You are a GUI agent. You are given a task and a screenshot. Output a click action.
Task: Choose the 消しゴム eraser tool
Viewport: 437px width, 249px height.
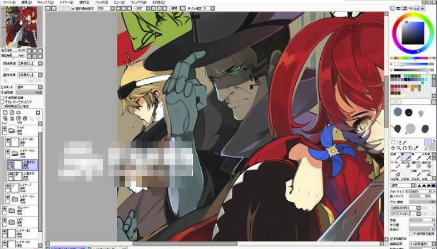click(x=406, y=164)
